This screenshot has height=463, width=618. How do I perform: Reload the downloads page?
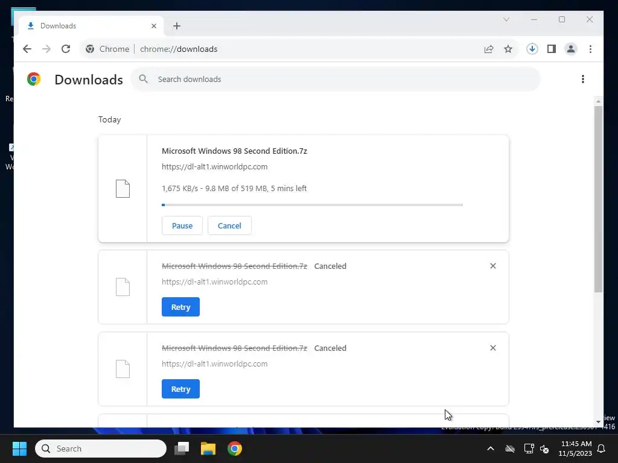pos(66,49)
